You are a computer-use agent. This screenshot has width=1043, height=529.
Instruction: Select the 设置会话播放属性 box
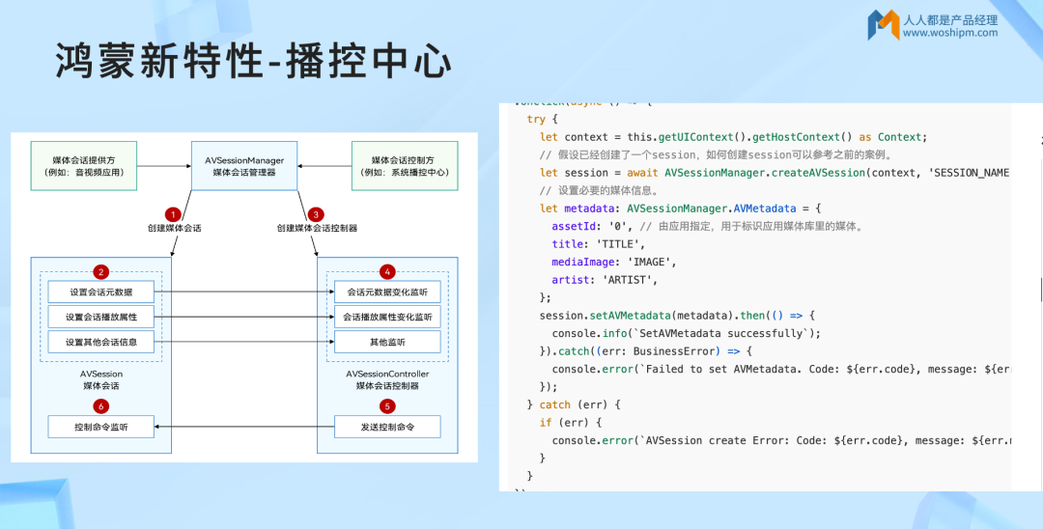100,317
